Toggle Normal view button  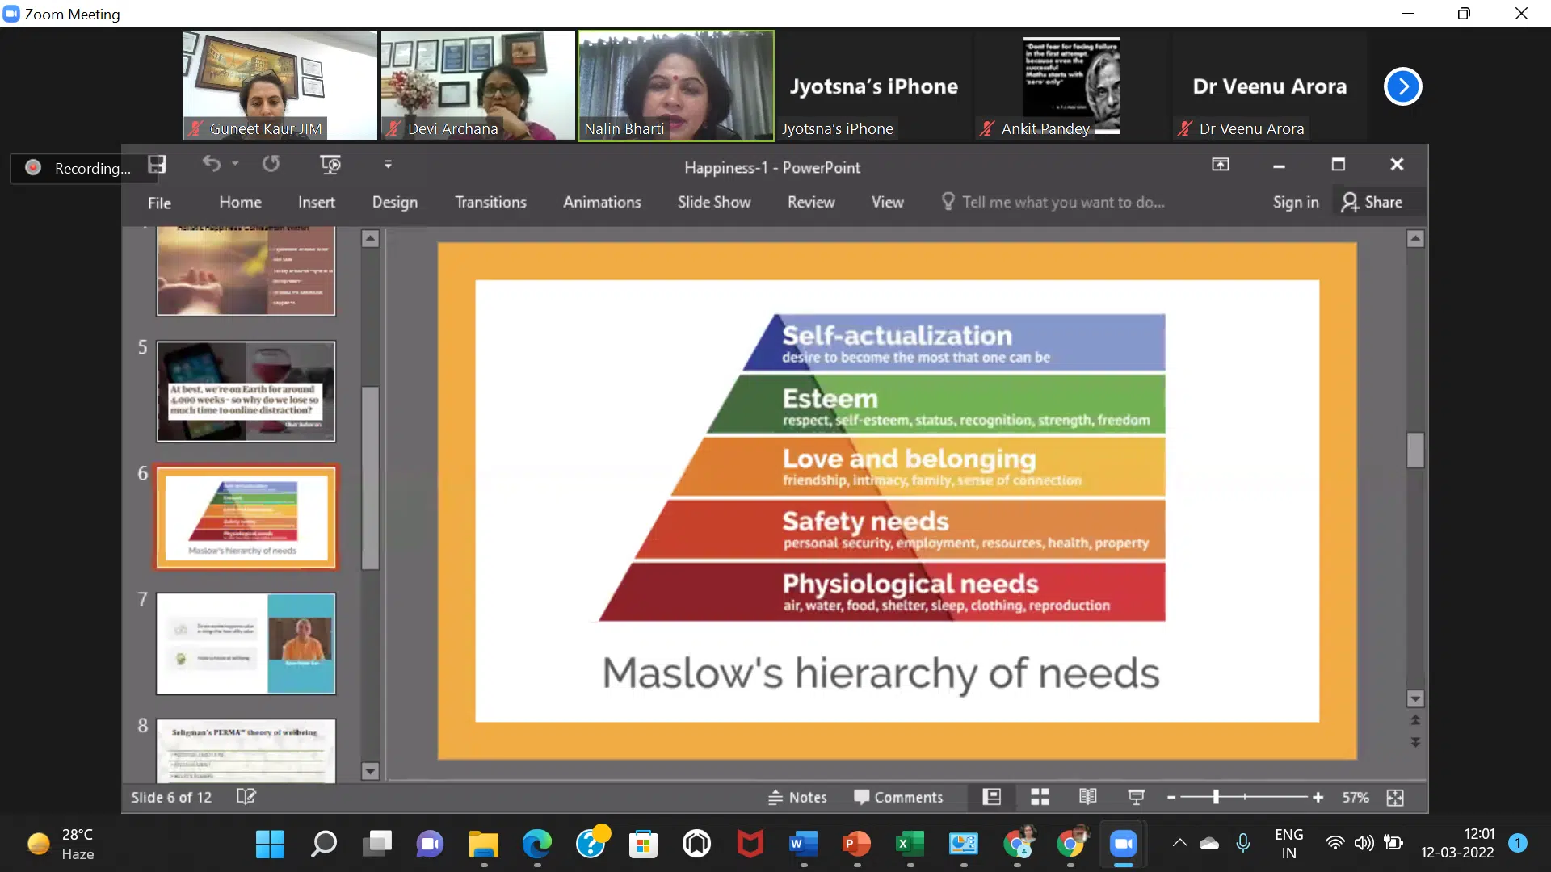click(x=991, y=798)
